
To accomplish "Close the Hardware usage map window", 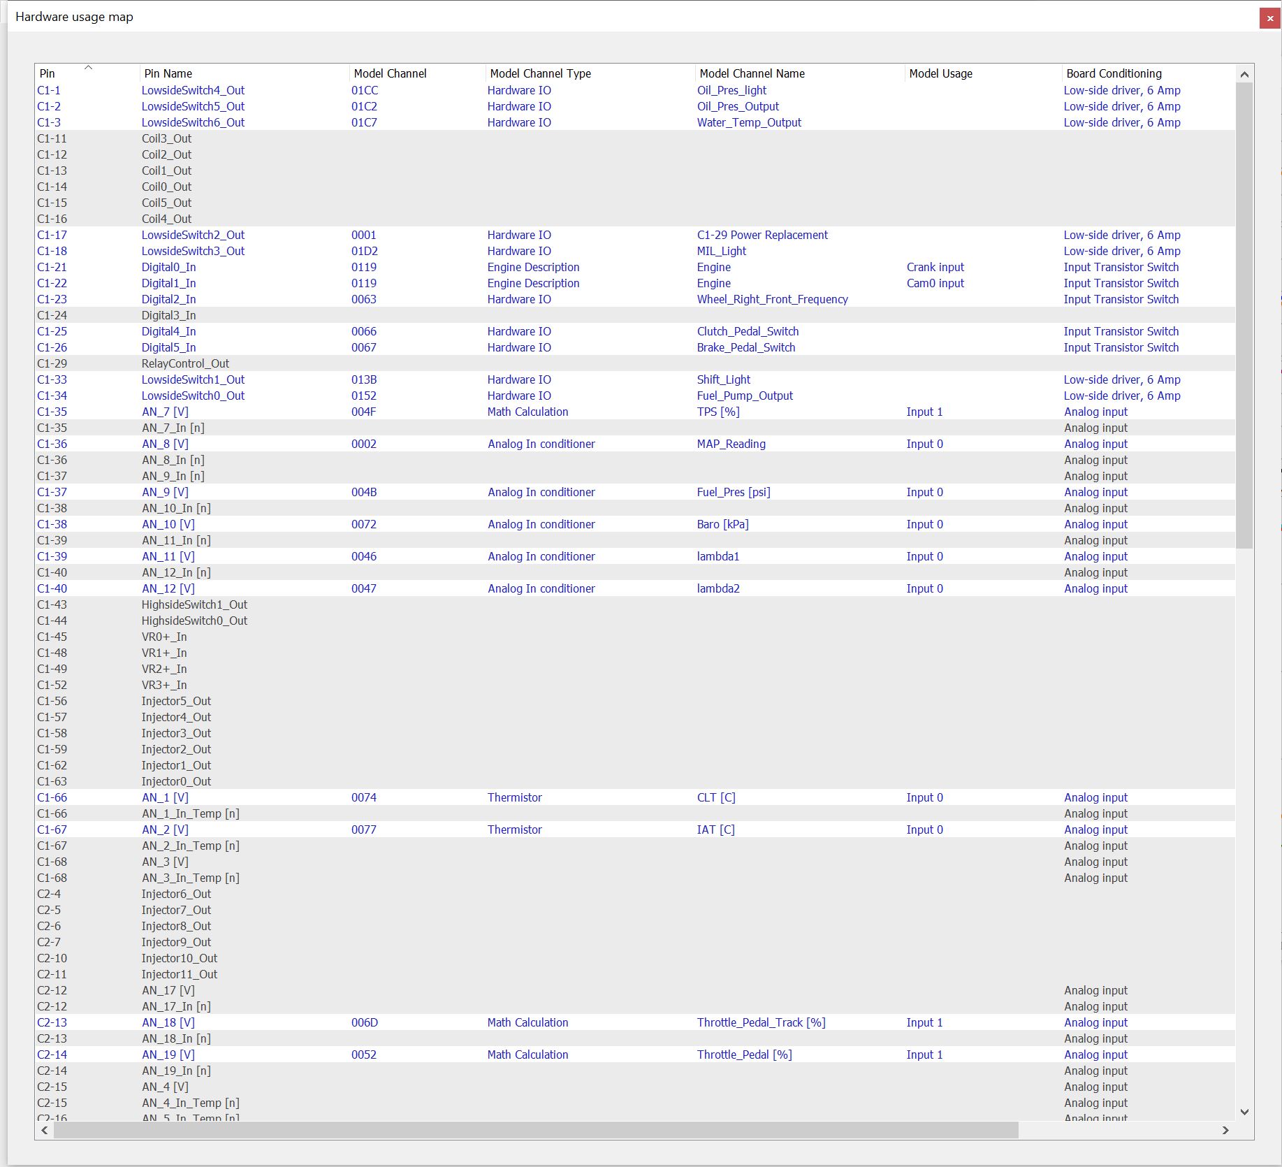I will [1269, 18].
